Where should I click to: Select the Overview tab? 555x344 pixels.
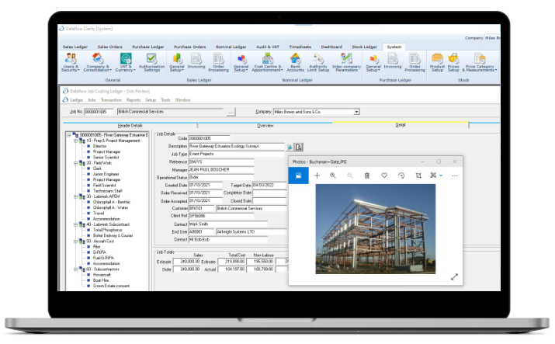coord(265,126)
